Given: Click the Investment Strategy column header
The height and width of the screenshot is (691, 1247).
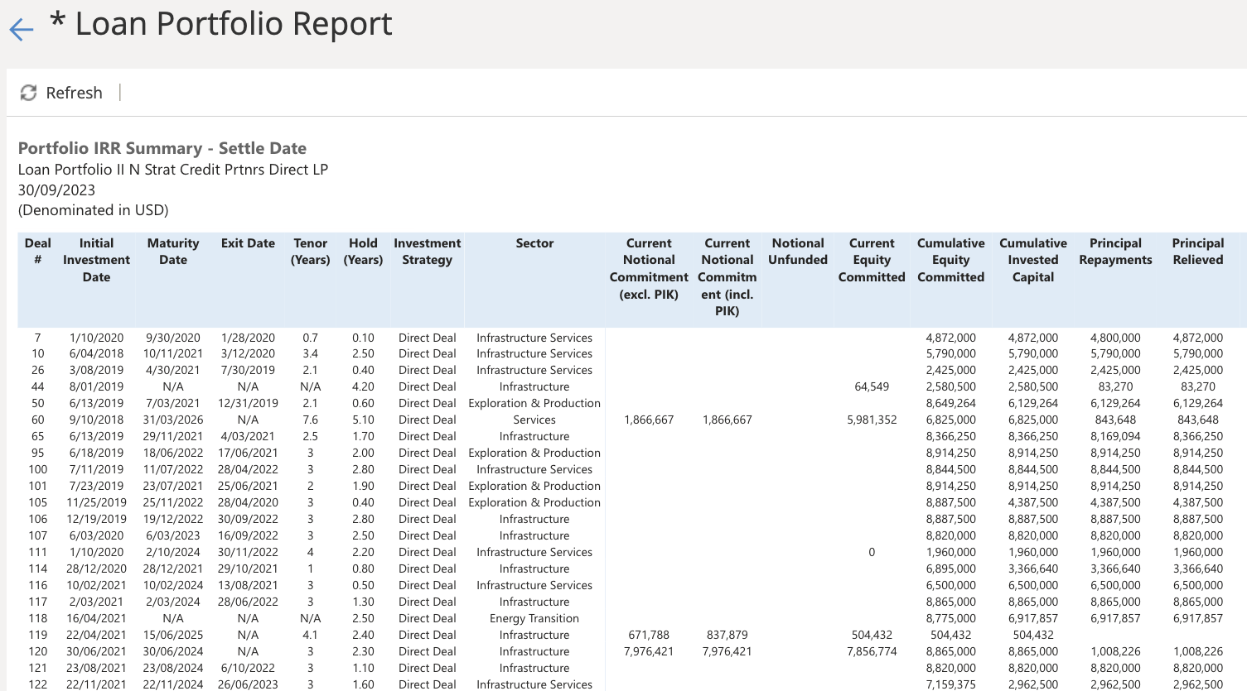Looking at the screenshot, I should [427, 252].
